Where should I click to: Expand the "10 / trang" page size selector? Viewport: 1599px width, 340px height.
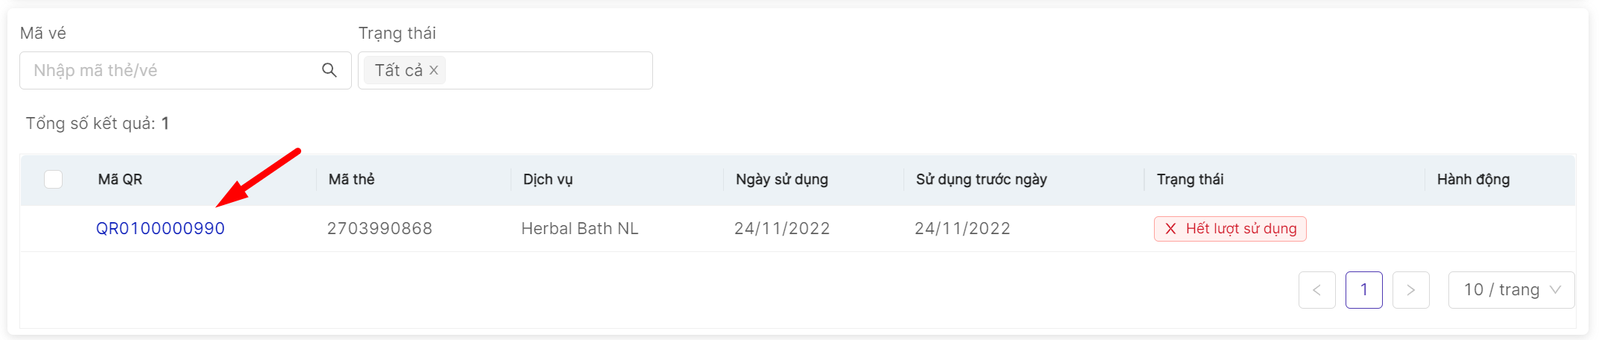[1501, 290]
